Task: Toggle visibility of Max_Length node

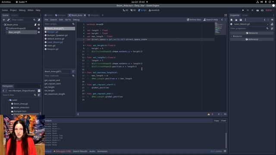Action: click(39, 32)
